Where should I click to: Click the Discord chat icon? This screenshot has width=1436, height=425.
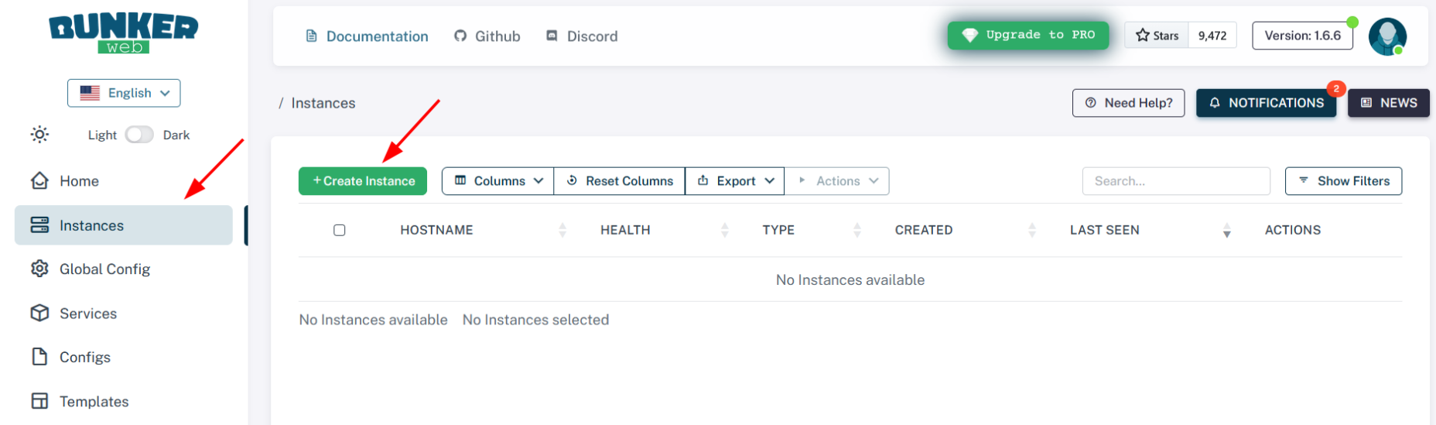pos(552,36)
